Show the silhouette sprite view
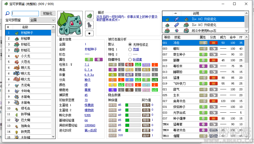This screenshot has height=144, width=254. (89, 25)
